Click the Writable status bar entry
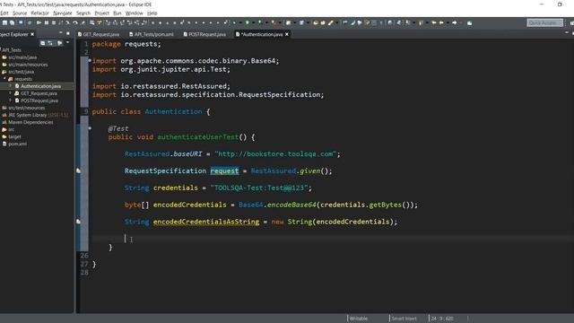This screenshot has width=574, height=323. 359,319
